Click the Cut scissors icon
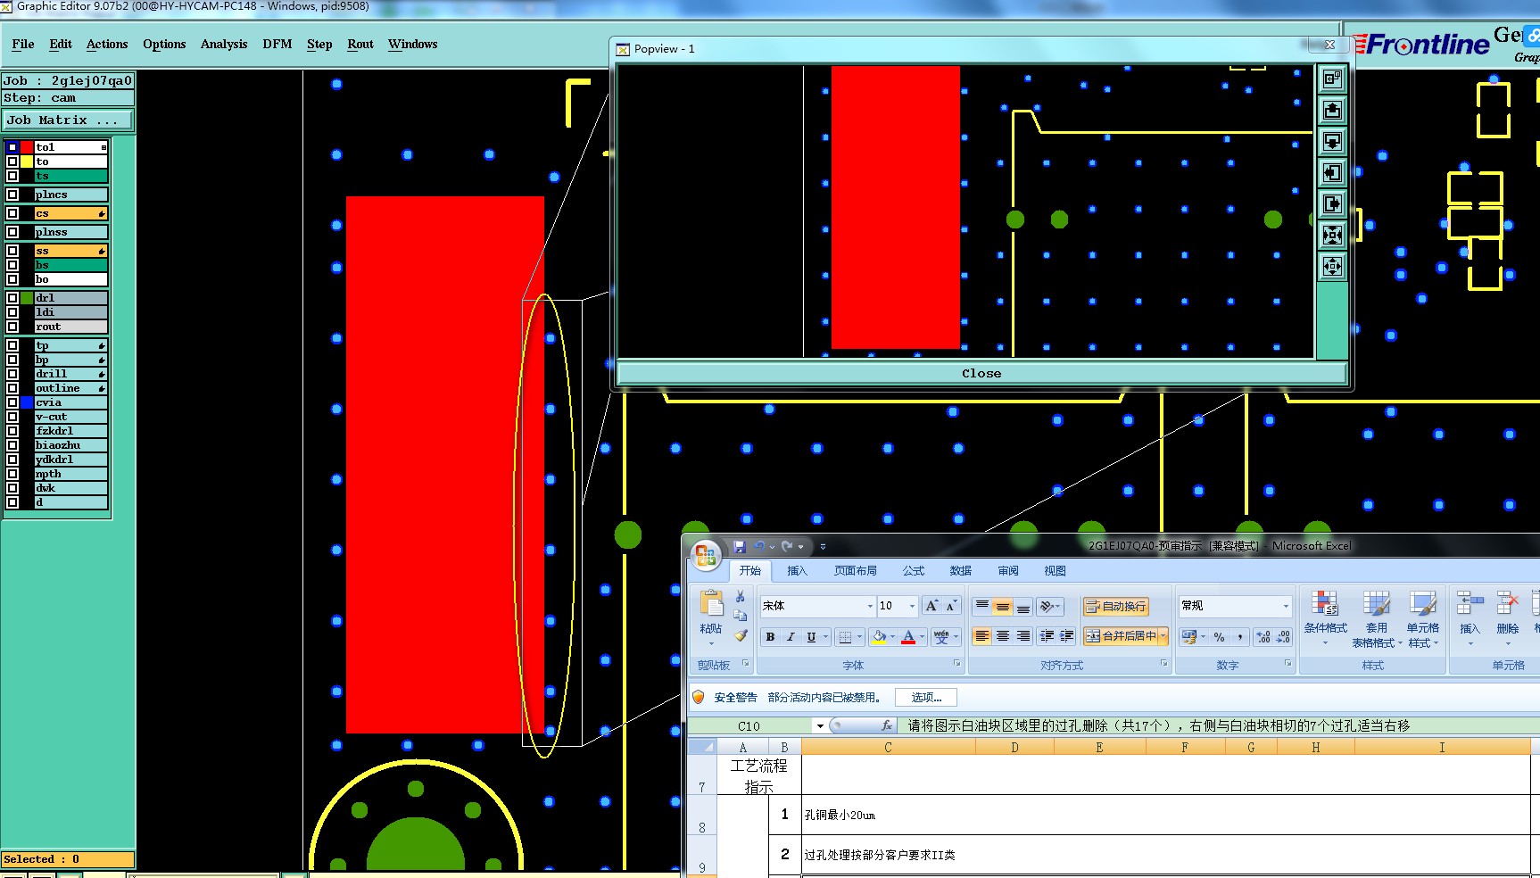Screen dimensions: 1540x878 [x=741, y=596]
